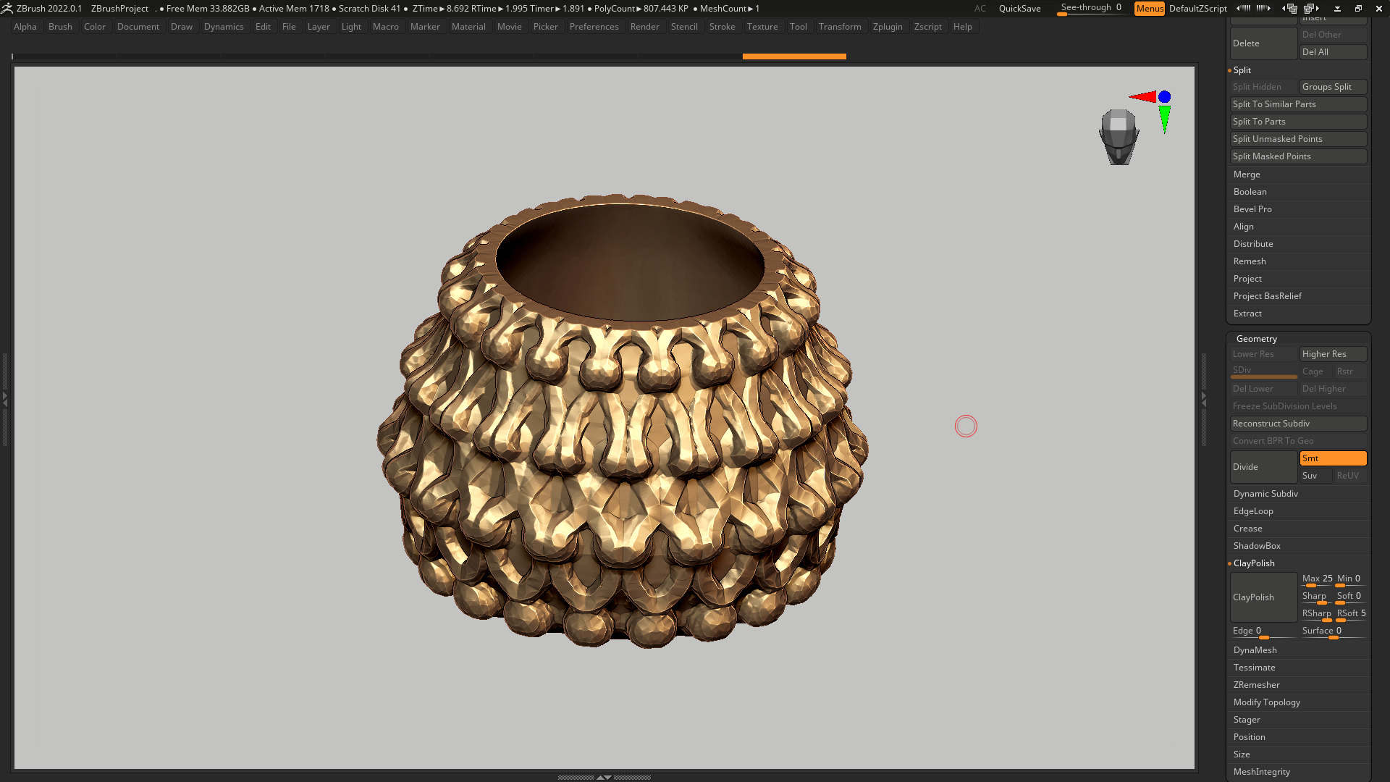
Task: Open the Transform menu
Action: (x=840, y=27)
